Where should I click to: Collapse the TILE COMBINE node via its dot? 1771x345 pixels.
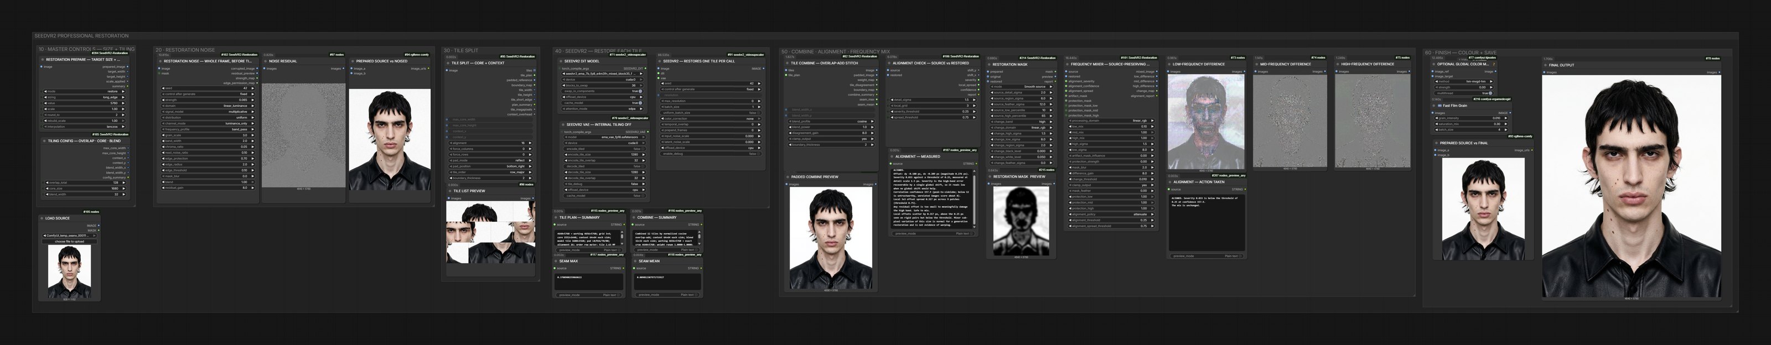point(787,63)
